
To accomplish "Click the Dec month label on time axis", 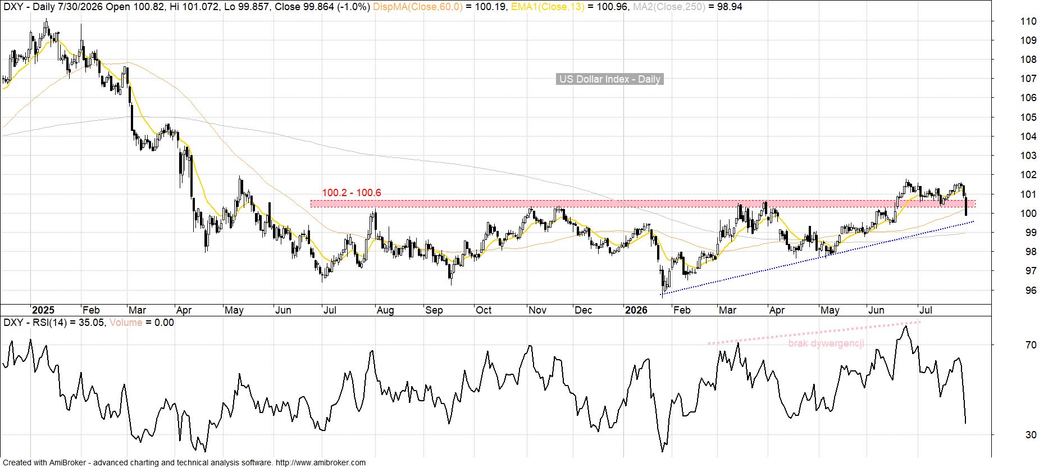I will [584, 310].
